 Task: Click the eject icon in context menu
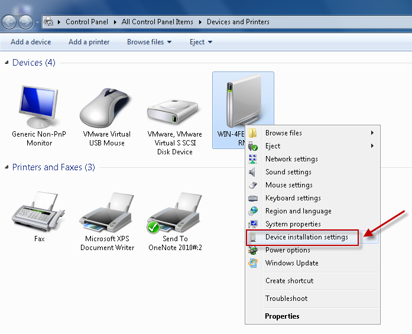(x=253, y=146)
